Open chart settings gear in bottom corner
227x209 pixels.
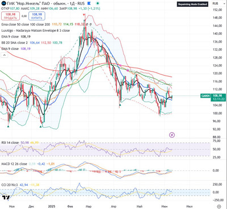[218, 206]
